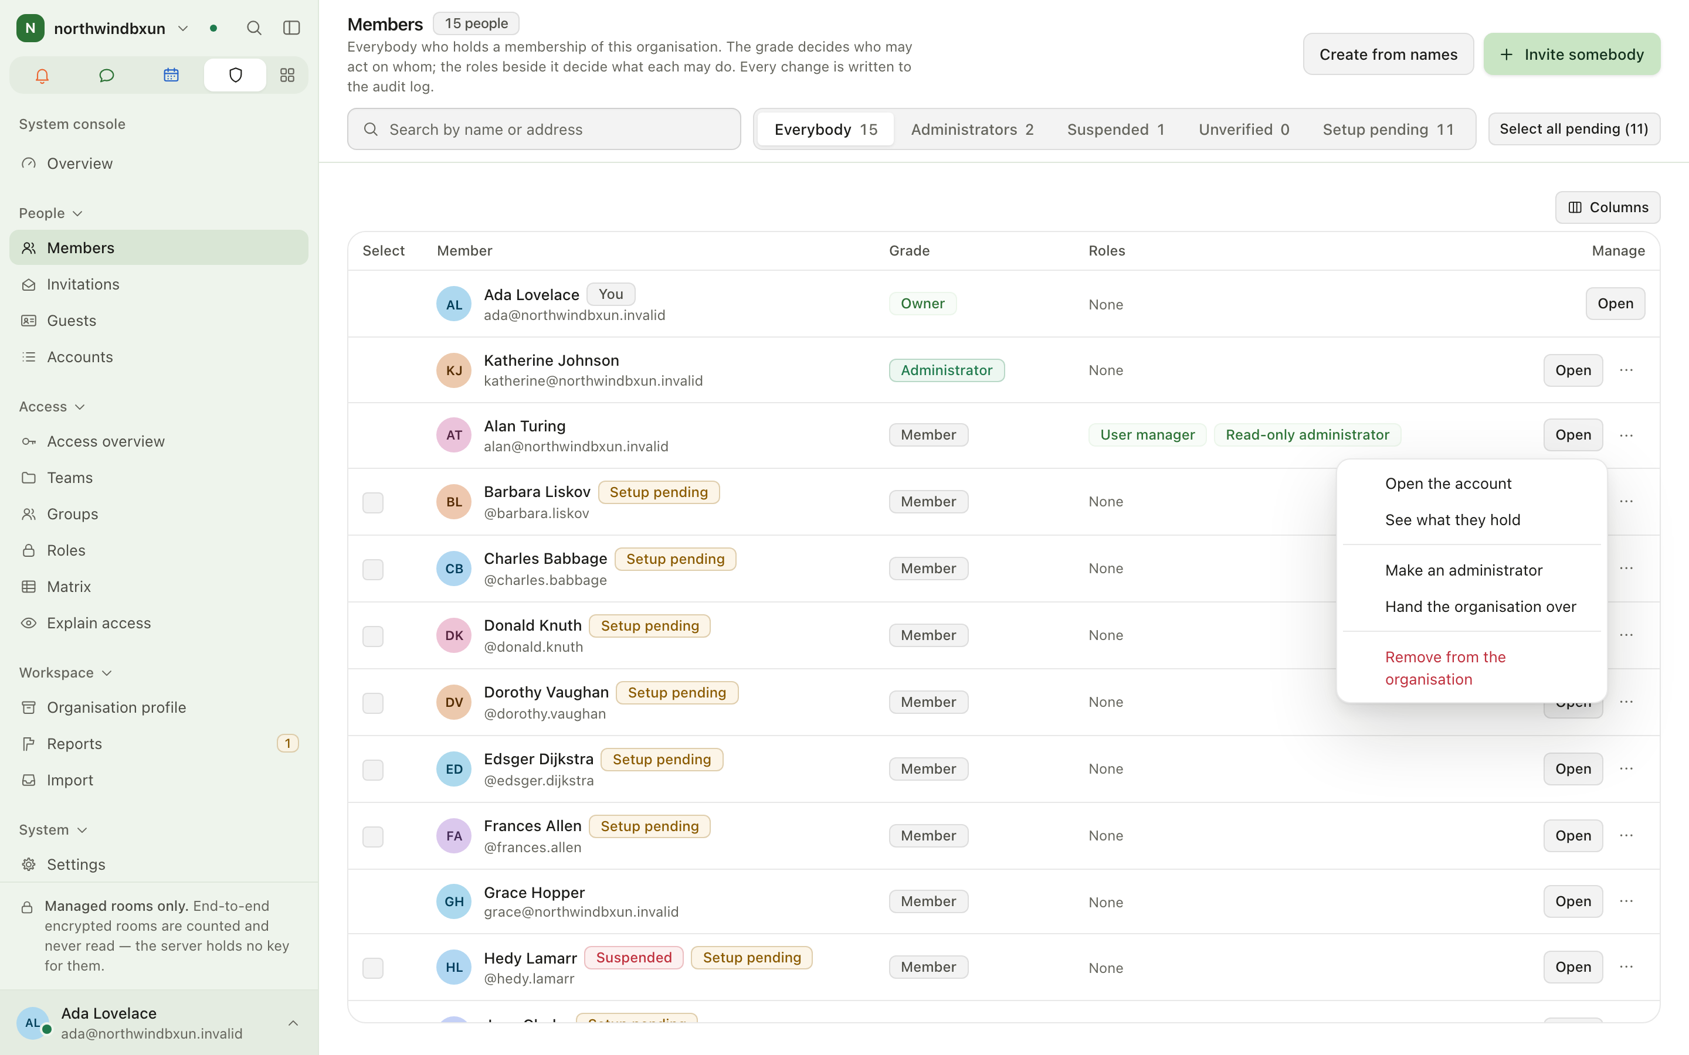Open the apps grid icon
The image size is (1689, 1055).
[x=287, y=74]
